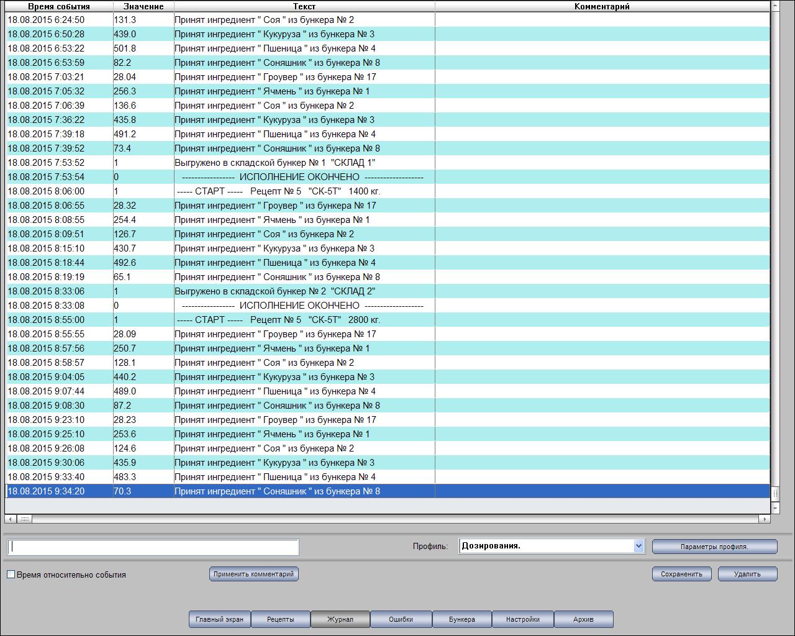Image resolution: width=795 pixels, height=636 pixels.
Task: Click the horizontal scrollbar left arrow
Action: point(11,519)
